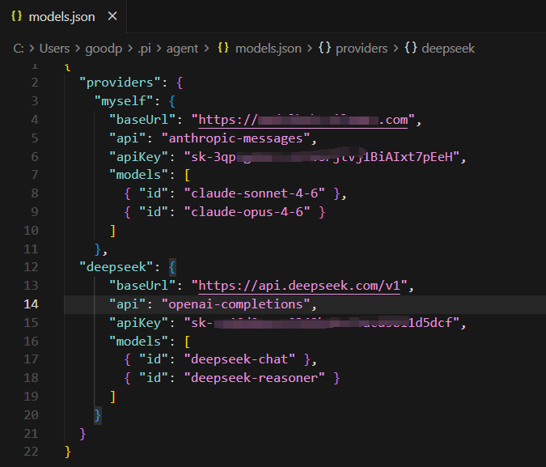Click the "deepseek-reasoner" model id
The width and height of the screenshot is (546, 467).
255,378
